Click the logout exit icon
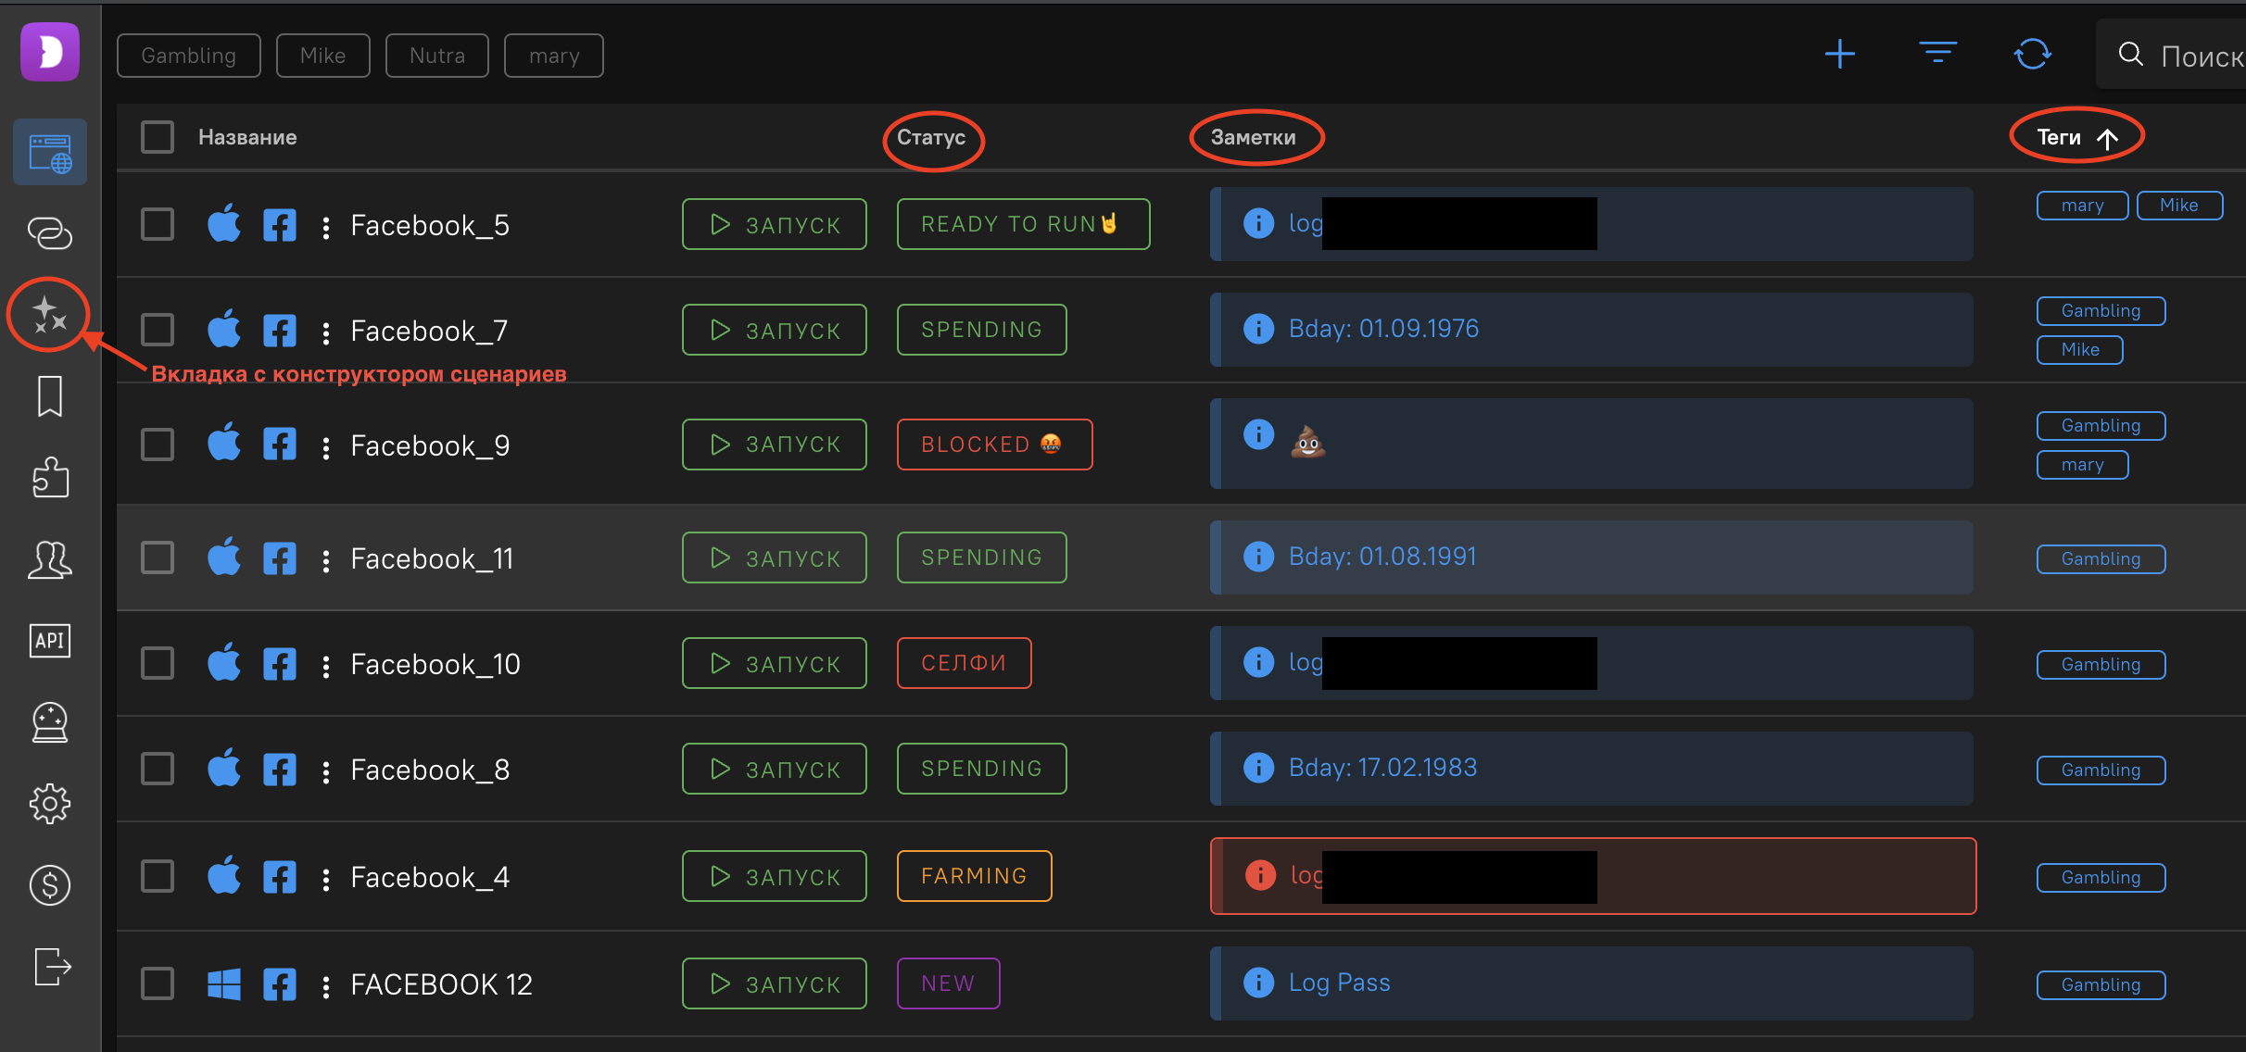Viewport: 2246px width, 1052px height. point(52,967)
